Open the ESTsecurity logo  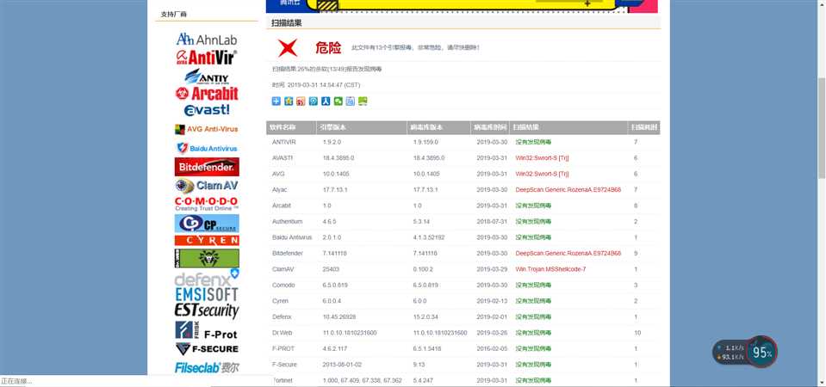[207, 310]
